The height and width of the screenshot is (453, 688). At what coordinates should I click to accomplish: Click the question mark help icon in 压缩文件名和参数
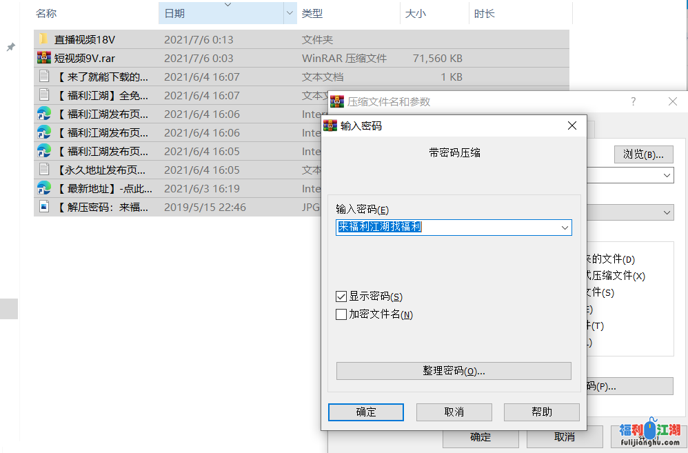[x=634, y=101]
